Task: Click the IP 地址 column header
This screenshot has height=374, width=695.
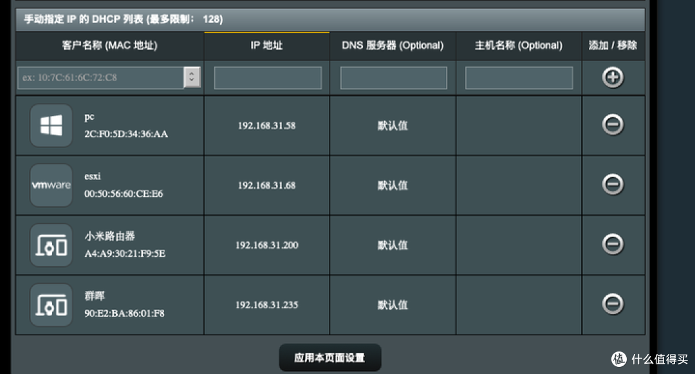Action: point(266,46)
